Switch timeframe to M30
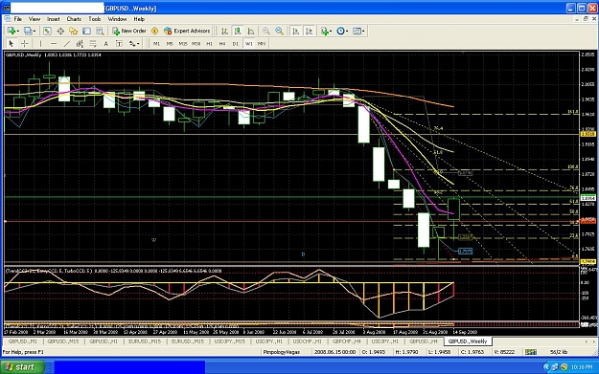The height and width of the screenshot is (374, 599). (x=196, y=44)
